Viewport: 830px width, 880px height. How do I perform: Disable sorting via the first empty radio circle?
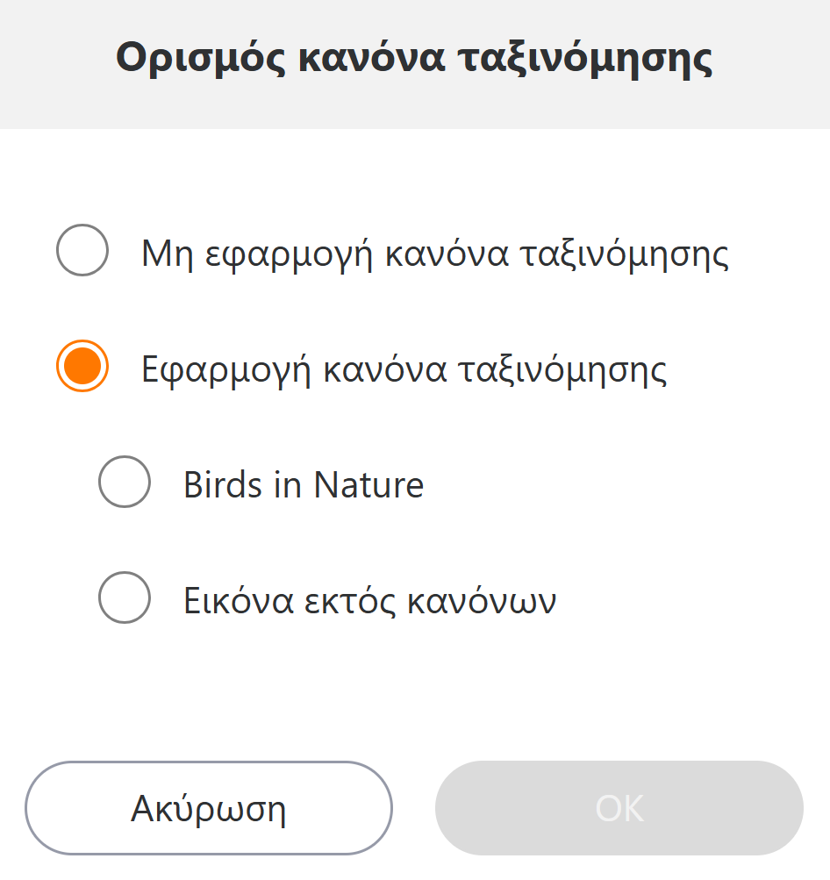pyautogui.click(x=82, y=250)
